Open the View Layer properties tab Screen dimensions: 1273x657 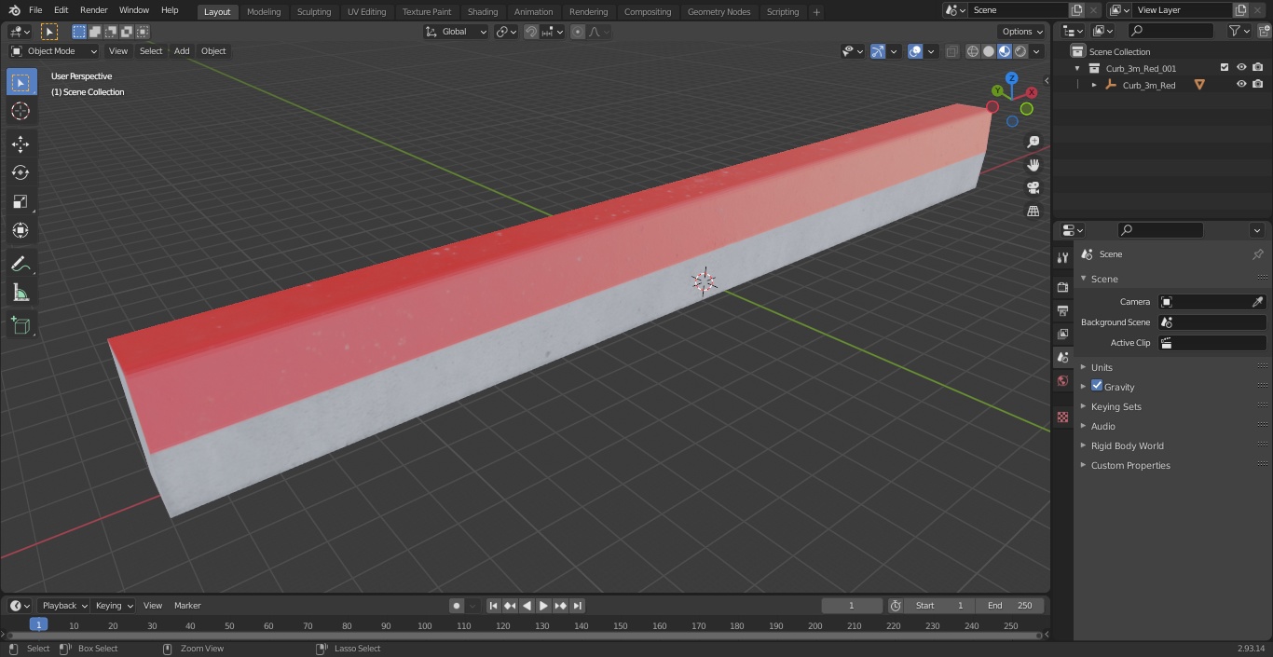(x=1062, y=334)
